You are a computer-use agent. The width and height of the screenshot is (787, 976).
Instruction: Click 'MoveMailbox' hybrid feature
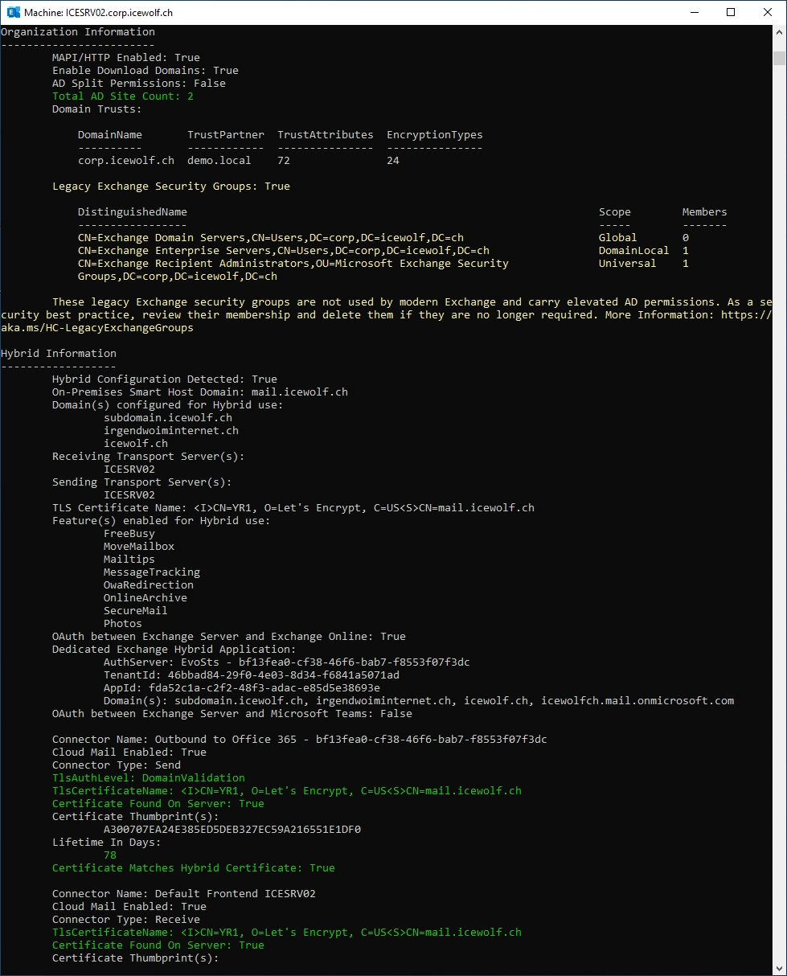tap(139, 547)
